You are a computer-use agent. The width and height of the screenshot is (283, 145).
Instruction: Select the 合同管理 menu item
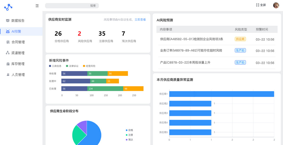(18, 42)
